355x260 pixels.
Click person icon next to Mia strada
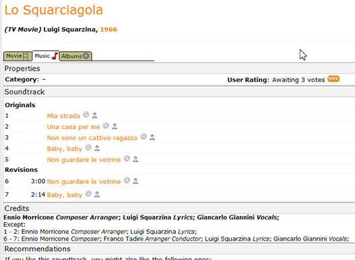coord(94,115)
